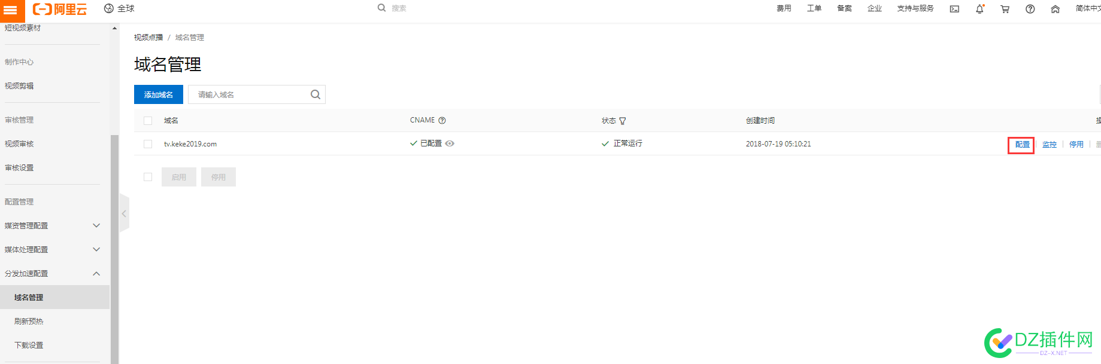The width and height of the screenshot is (1101, 364).
Task: Click the 域名 column header
Action: tap(171, 121)
